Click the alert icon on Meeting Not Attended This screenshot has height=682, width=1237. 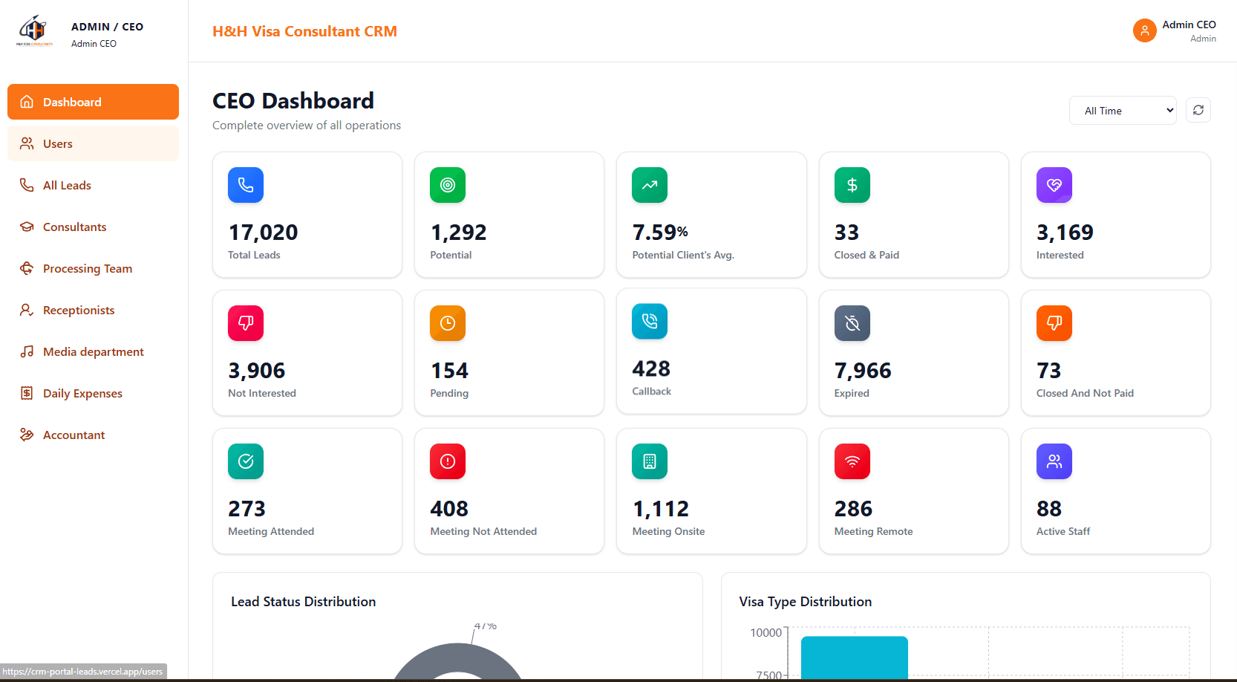tap(448, 461)
